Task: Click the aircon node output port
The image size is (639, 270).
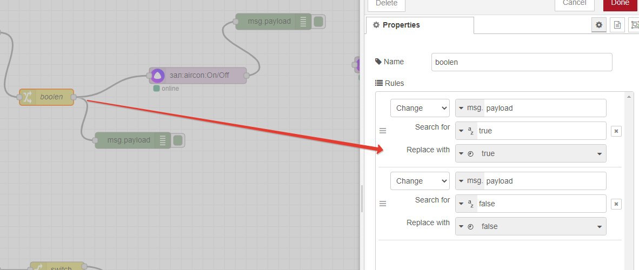Action: (x=246, y=76)
